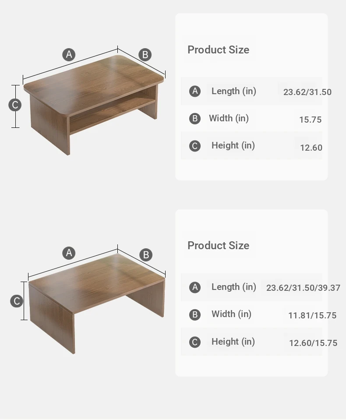Viewport: 346px width, 420px height.
Task: Click the width value 11.81/15.75
Action: point(312,315)
